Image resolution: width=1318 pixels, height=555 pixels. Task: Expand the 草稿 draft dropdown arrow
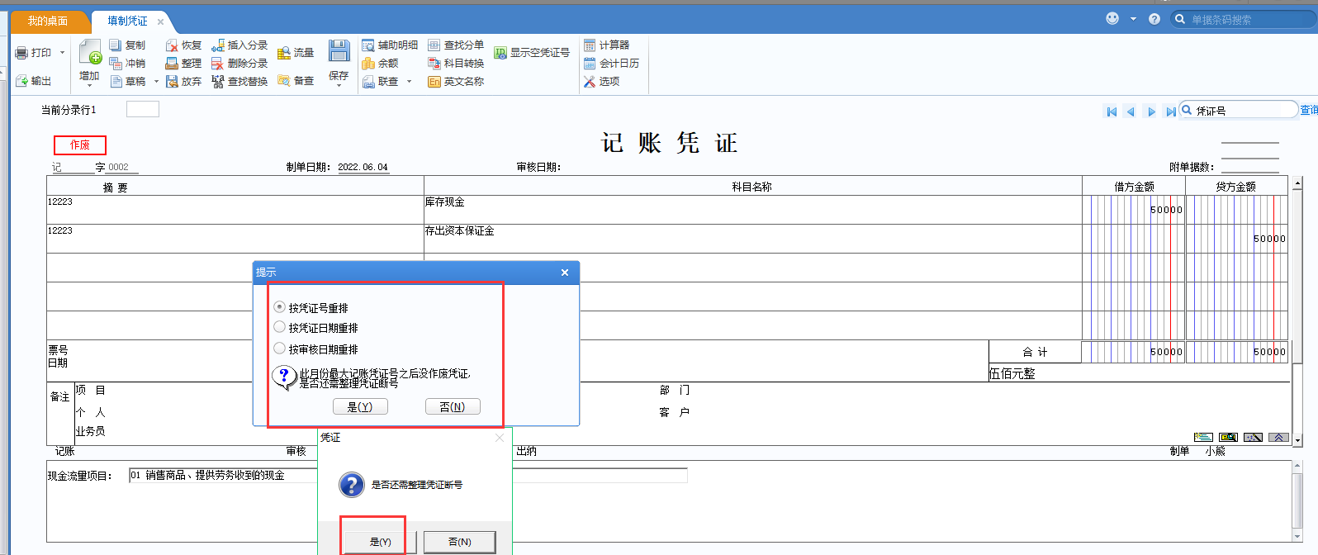(x=156, y=82)
